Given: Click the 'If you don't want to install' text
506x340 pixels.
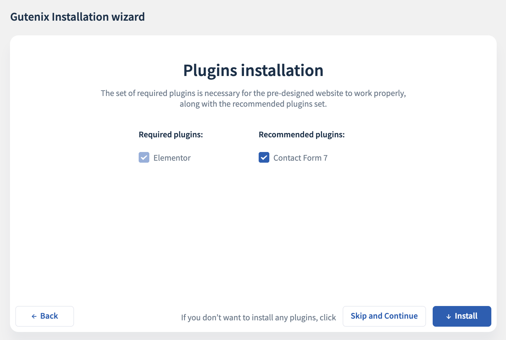Looking at the screenshot, I should (258, 317).
